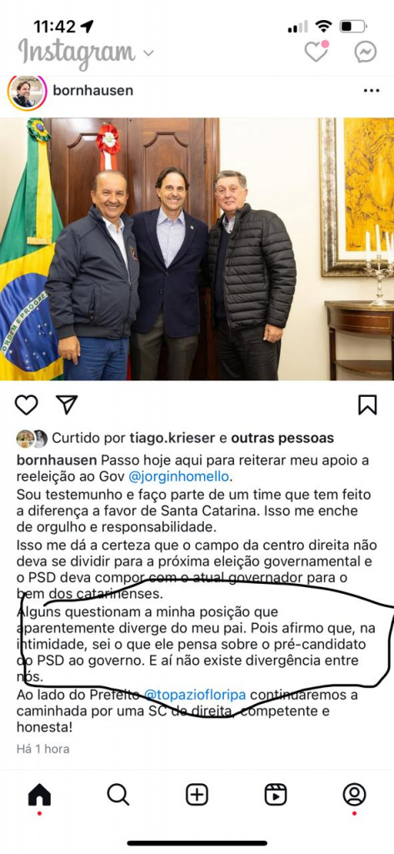Open the notifications heart icon
This screenshot has height=854, width=394.
(x=317, y=51)
